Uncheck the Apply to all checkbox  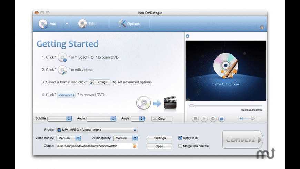[180, 138]
